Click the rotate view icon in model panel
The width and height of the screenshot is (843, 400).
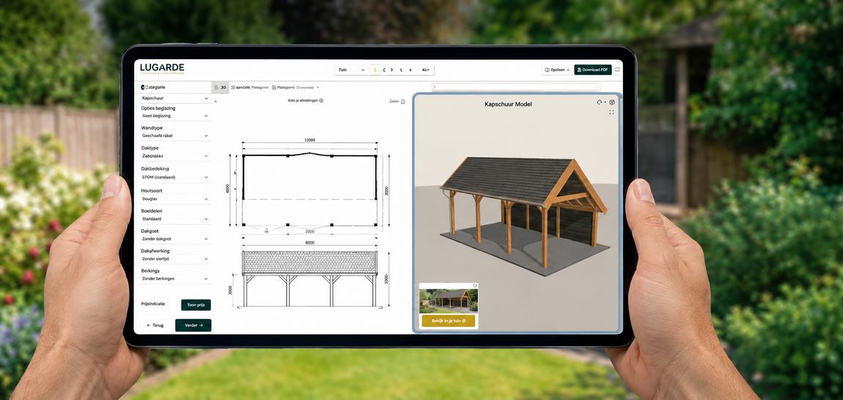600,102
